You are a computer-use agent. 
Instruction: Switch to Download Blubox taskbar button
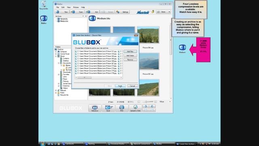(118, 144)
